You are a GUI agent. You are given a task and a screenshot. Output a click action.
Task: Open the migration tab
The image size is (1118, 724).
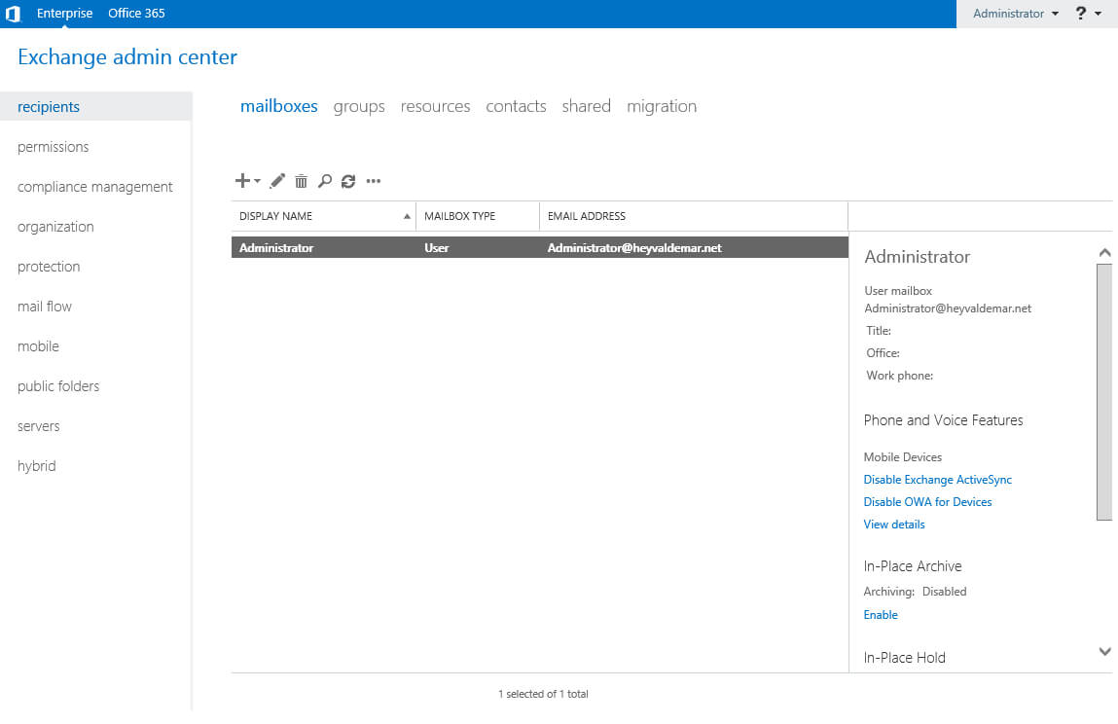(x=662, y=106)
